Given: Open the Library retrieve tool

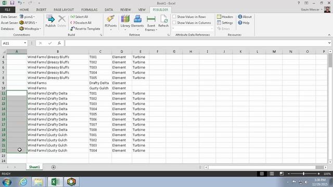Looking at the screenshot, I should click(x=125, y=23).
